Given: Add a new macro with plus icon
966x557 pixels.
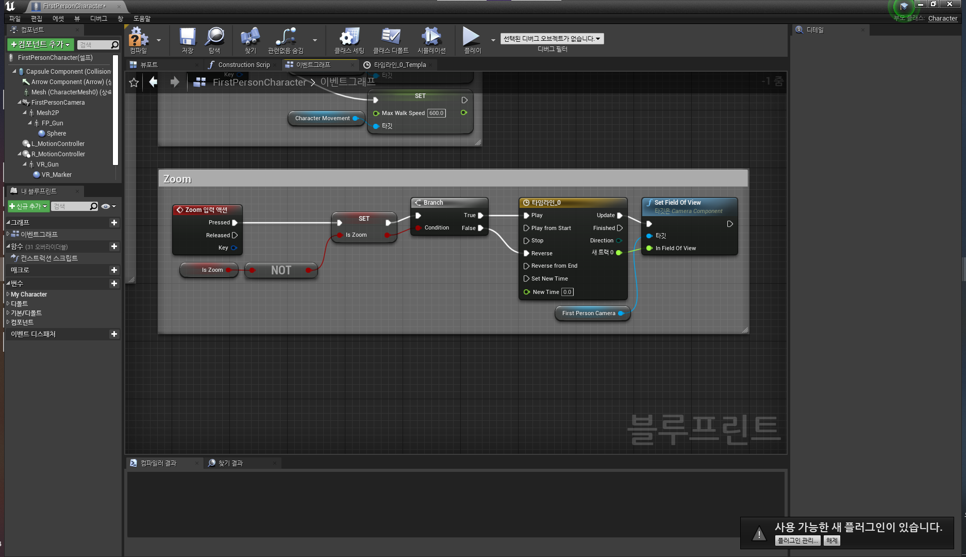Looking at the screenshot, I should click(114, 270).
